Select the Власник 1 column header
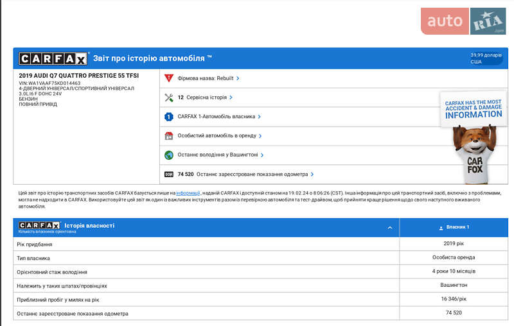514x326 pixels. coord(454,227)
